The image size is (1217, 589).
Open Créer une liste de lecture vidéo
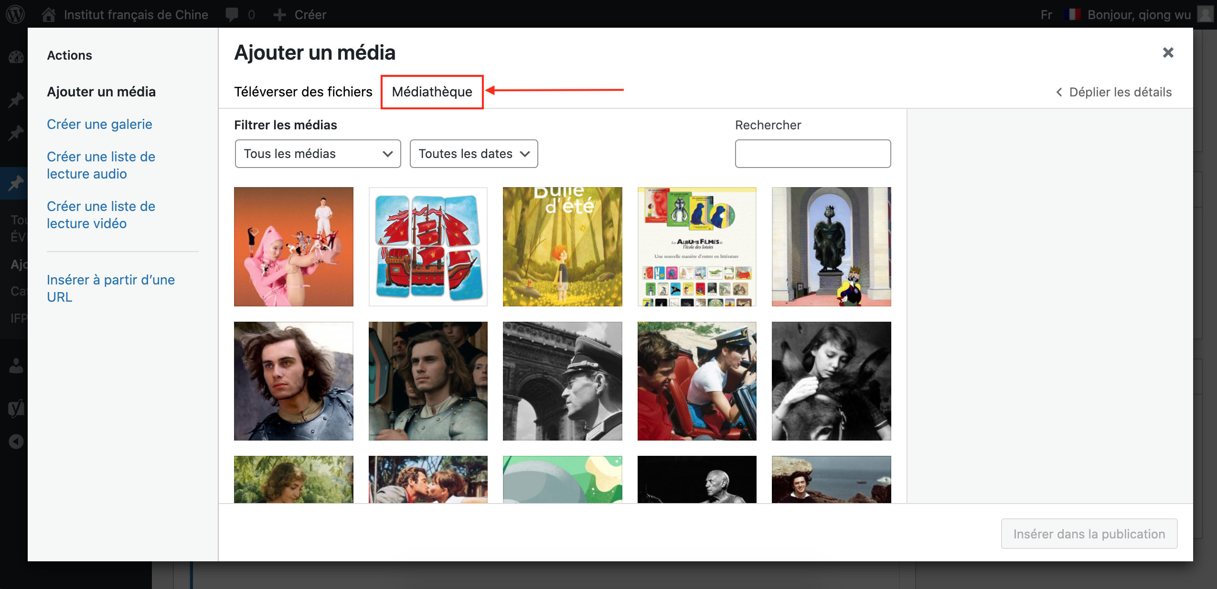[101, 215]
